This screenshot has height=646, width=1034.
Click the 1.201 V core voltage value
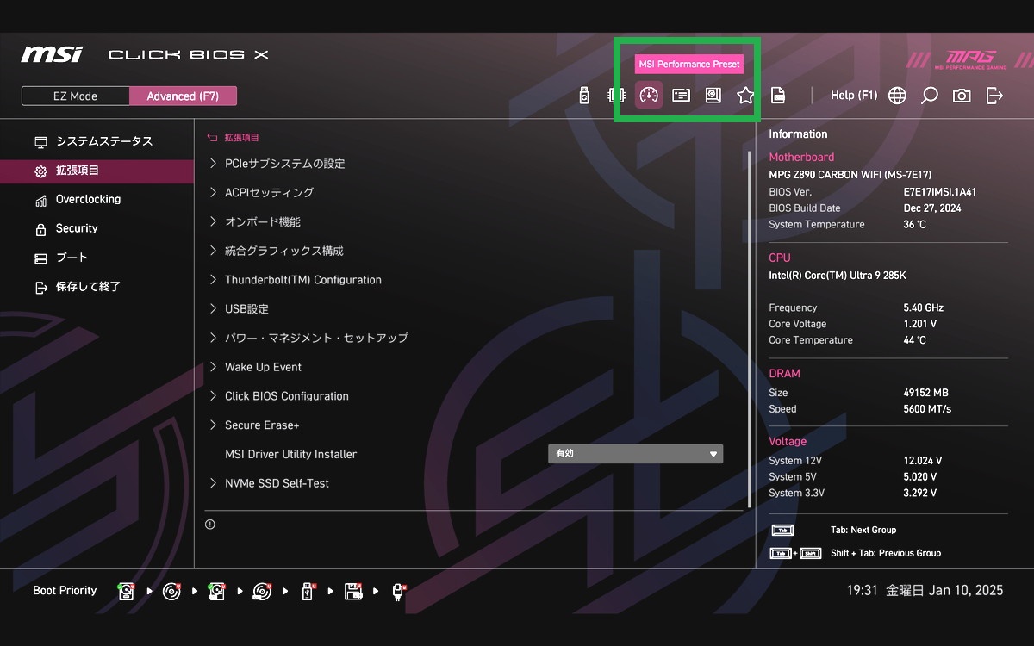coord(919,324)
